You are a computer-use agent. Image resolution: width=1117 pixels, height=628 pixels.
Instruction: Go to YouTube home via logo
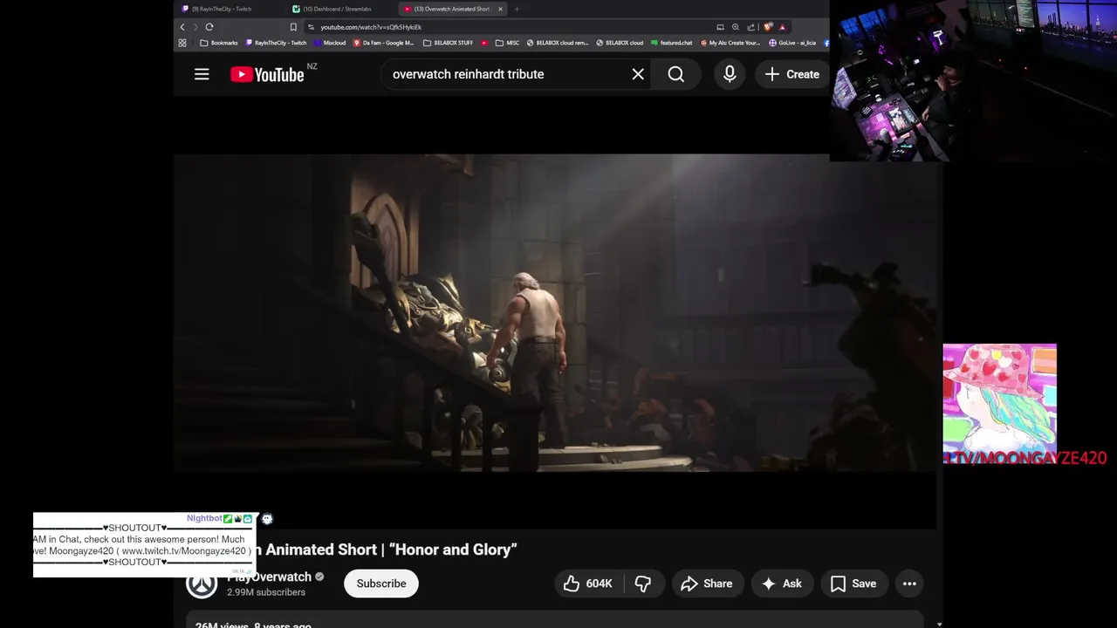[x=267, y=74]
